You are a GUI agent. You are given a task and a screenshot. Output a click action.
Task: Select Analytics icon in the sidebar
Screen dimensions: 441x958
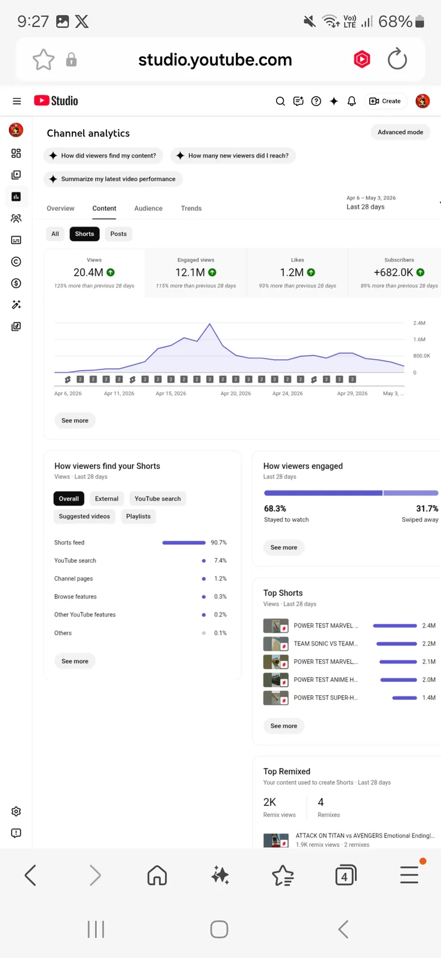[x=16, y=196]
